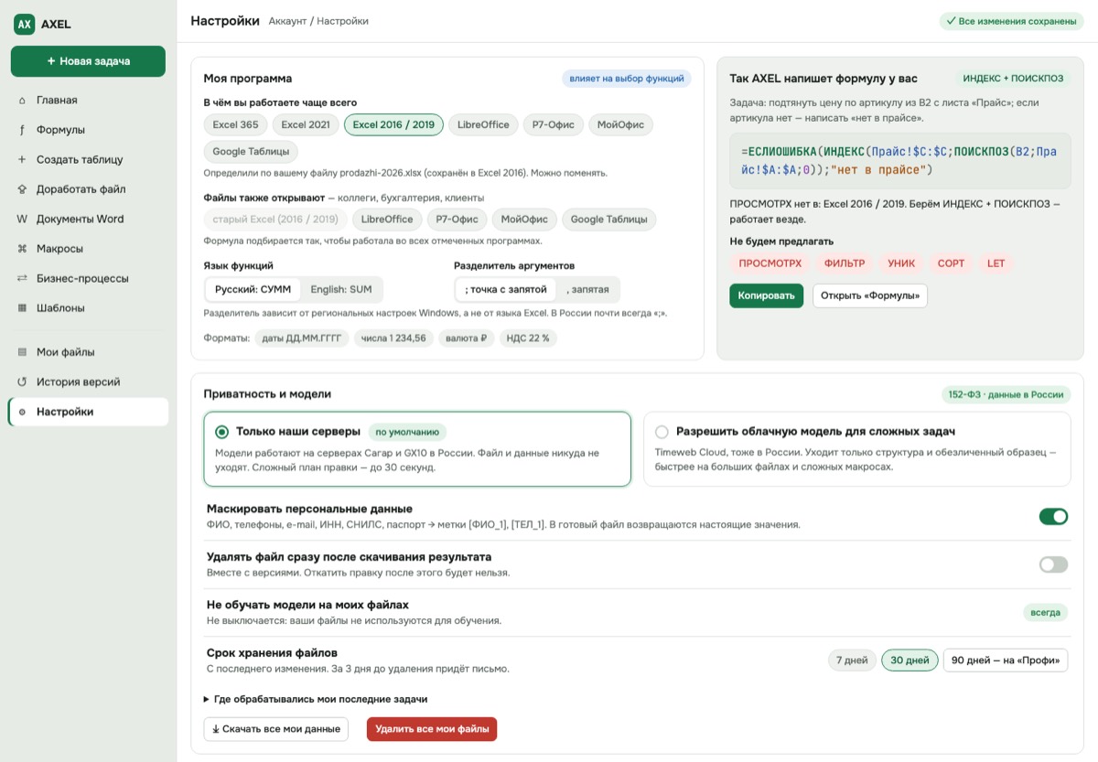Click the 'Новая задача' button
The image size is (1098, 762).
(x=88, y=61)
